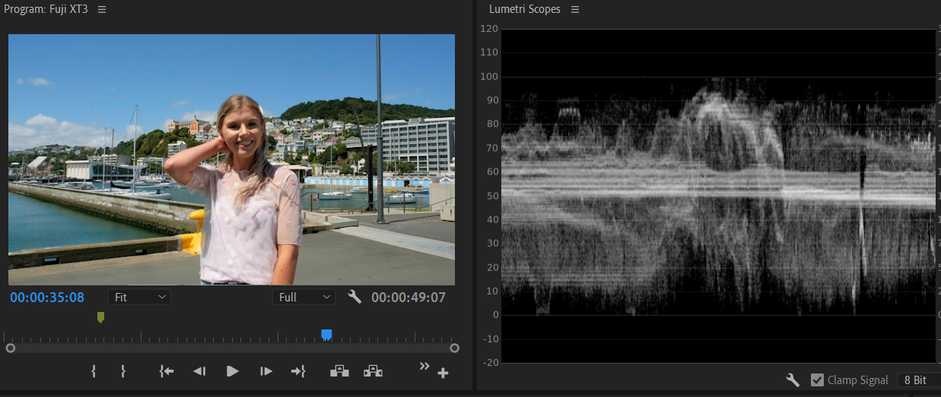Image resolution: width=941 pixels, height=397 pixels.
Task: Click the Extract button icon
Action: [373, 371]
